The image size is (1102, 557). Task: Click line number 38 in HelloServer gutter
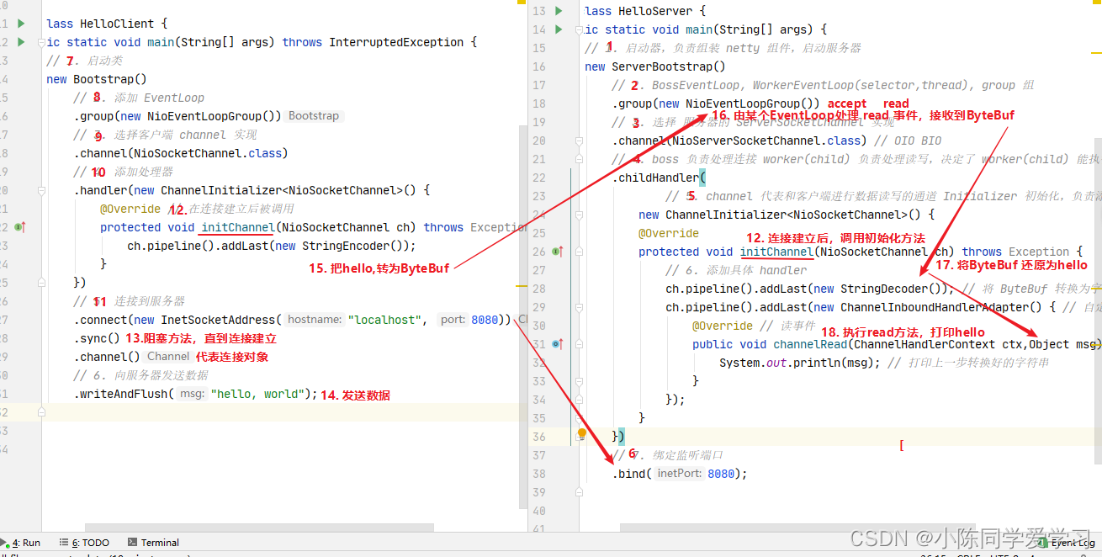tap(539, 474)
